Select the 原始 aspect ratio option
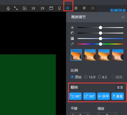This screenshot has width=127, height=115. pyautogui.click(x=76, y=77)
